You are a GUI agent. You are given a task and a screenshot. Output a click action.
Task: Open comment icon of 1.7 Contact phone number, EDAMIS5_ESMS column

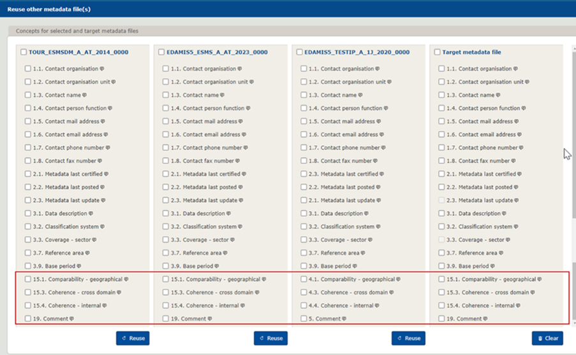point(246,148)
